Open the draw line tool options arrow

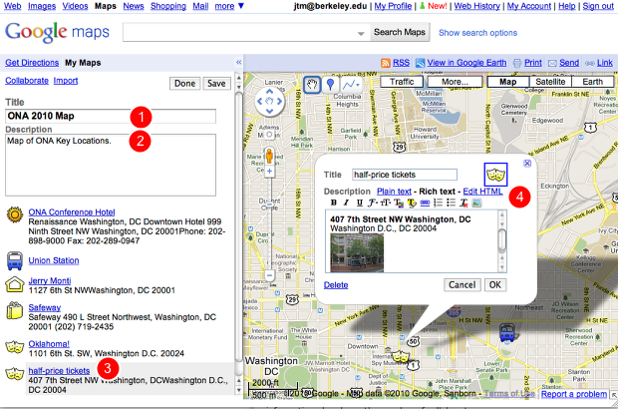(x=358, y=85)
